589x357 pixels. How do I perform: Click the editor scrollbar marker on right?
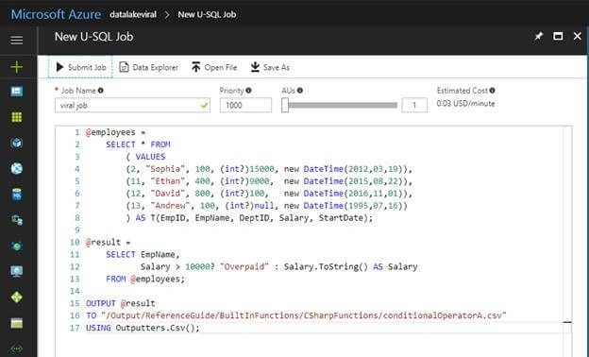[x=567, y=322]
